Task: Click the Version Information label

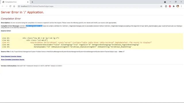Action: 9,66
